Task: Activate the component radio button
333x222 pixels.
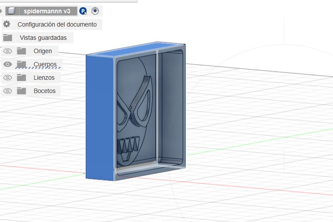Action: (95, 11)
